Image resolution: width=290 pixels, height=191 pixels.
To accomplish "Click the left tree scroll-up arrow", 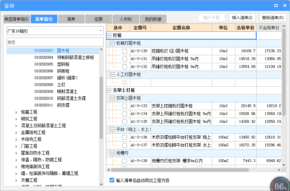I will click(101, 49).
